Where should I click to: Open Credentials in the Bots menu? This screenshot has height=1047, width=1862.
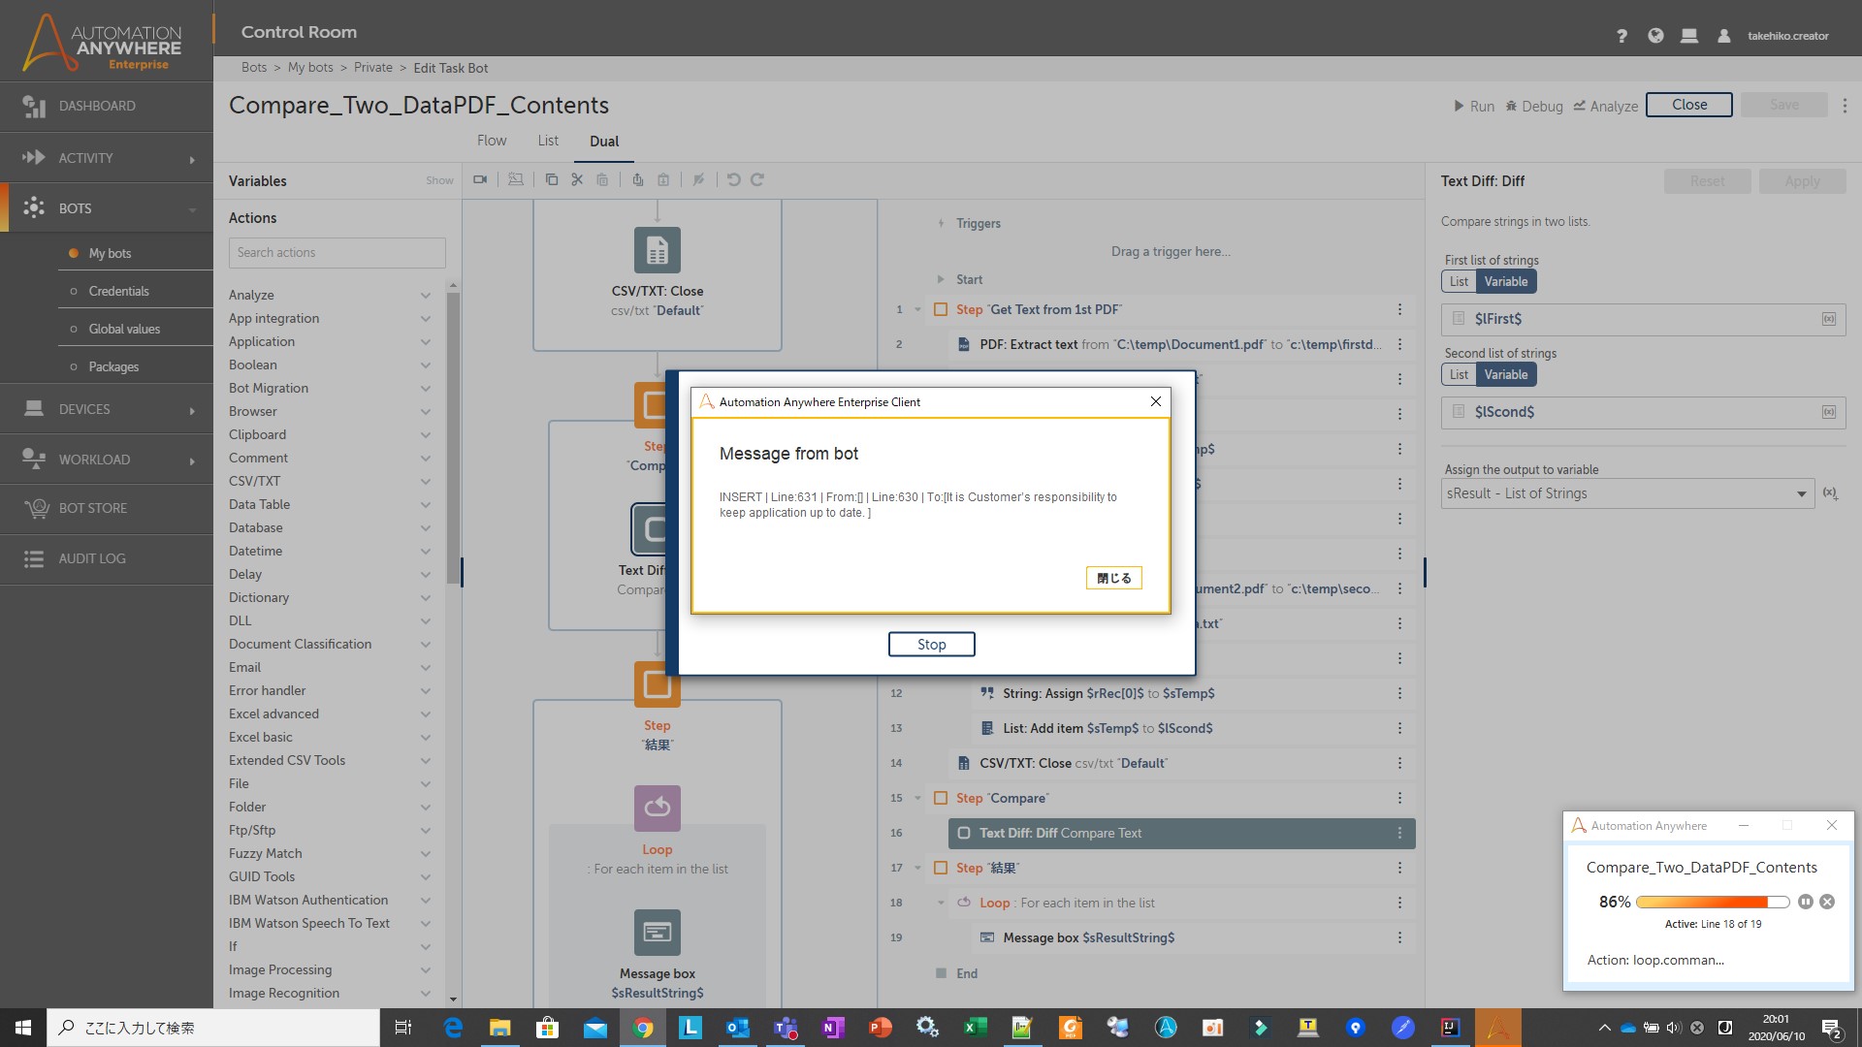point(118,291)
